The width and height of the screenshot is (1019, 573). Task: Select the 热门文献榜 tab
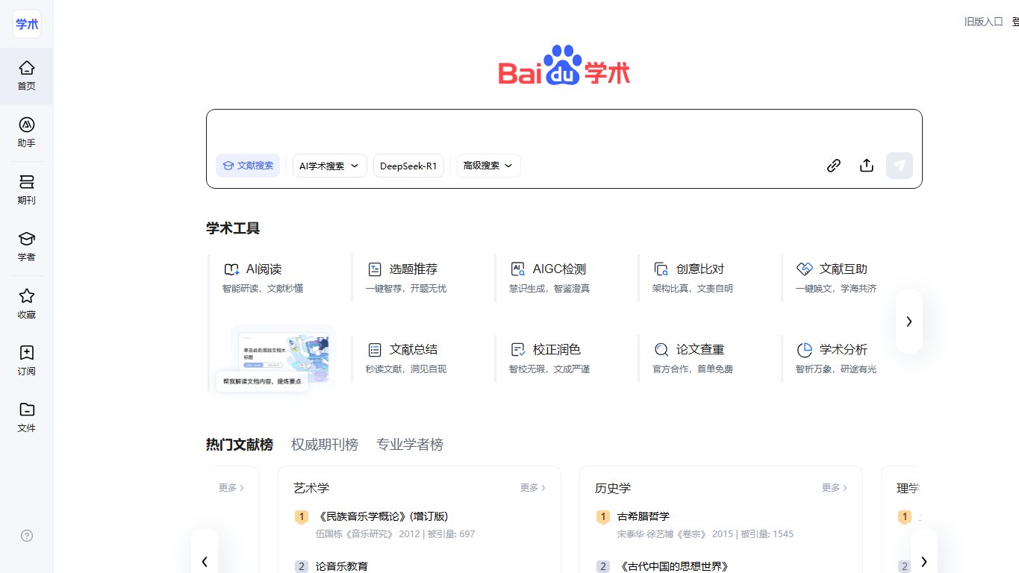[240, 445]
